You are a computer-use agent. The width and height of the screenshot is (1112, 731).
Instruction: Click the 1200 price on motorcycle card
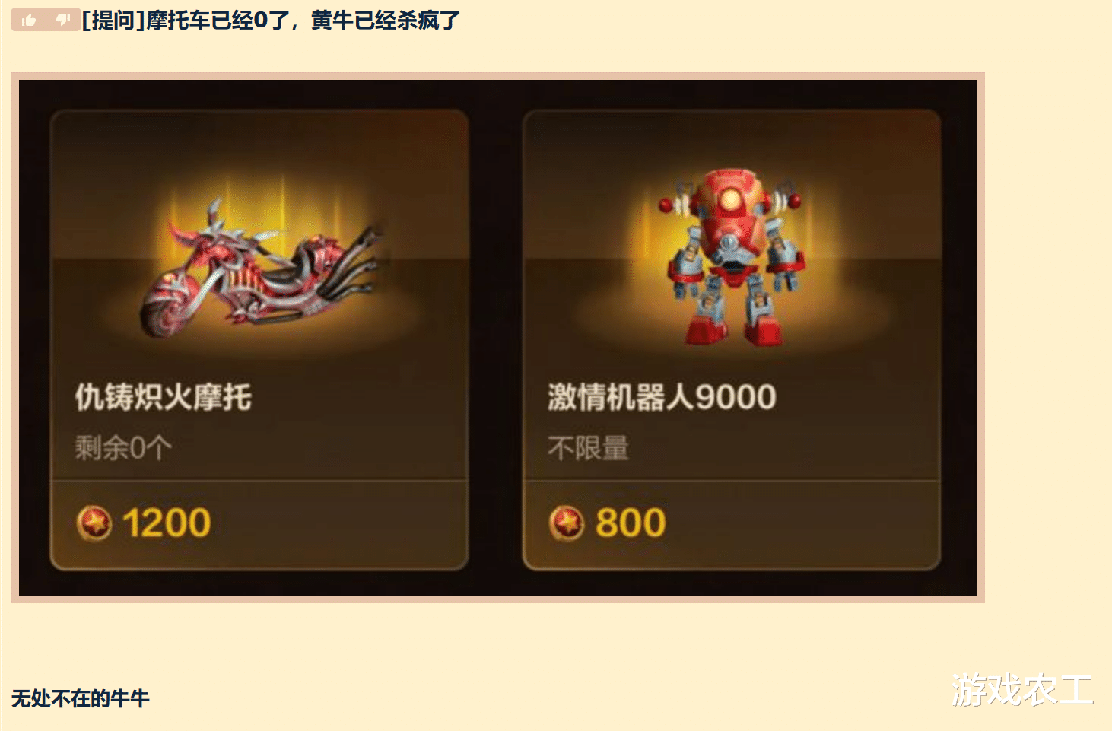tap(167, 523)
